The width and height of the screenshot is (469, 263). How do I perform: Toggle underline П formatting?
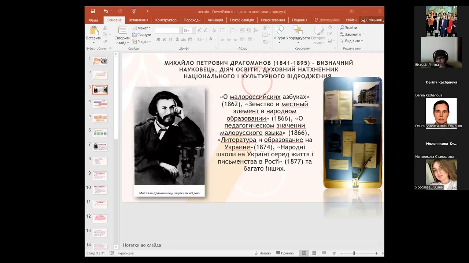tap(171, 39)
